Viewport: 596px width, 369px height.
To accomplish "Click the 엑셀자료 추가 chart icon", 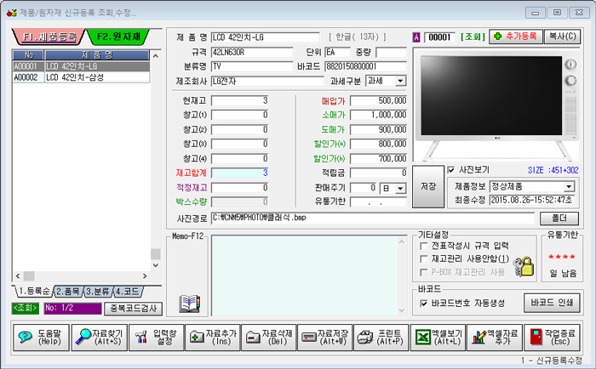I will point(479,337).
